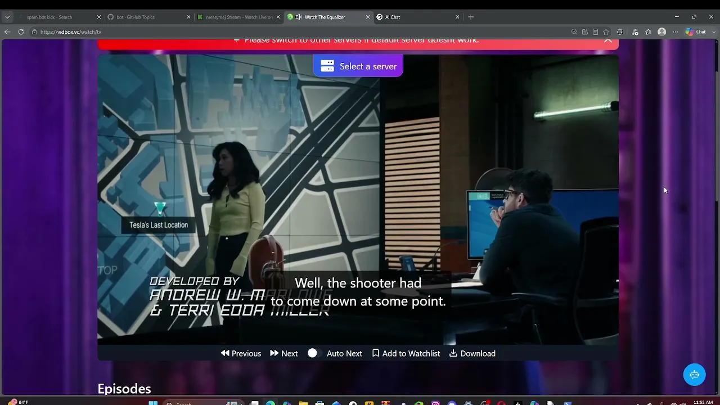Image resolution: width=720 pixels, height=405 pixels.
Task: Open the immersive reader icon
Action: coord(595,32)
